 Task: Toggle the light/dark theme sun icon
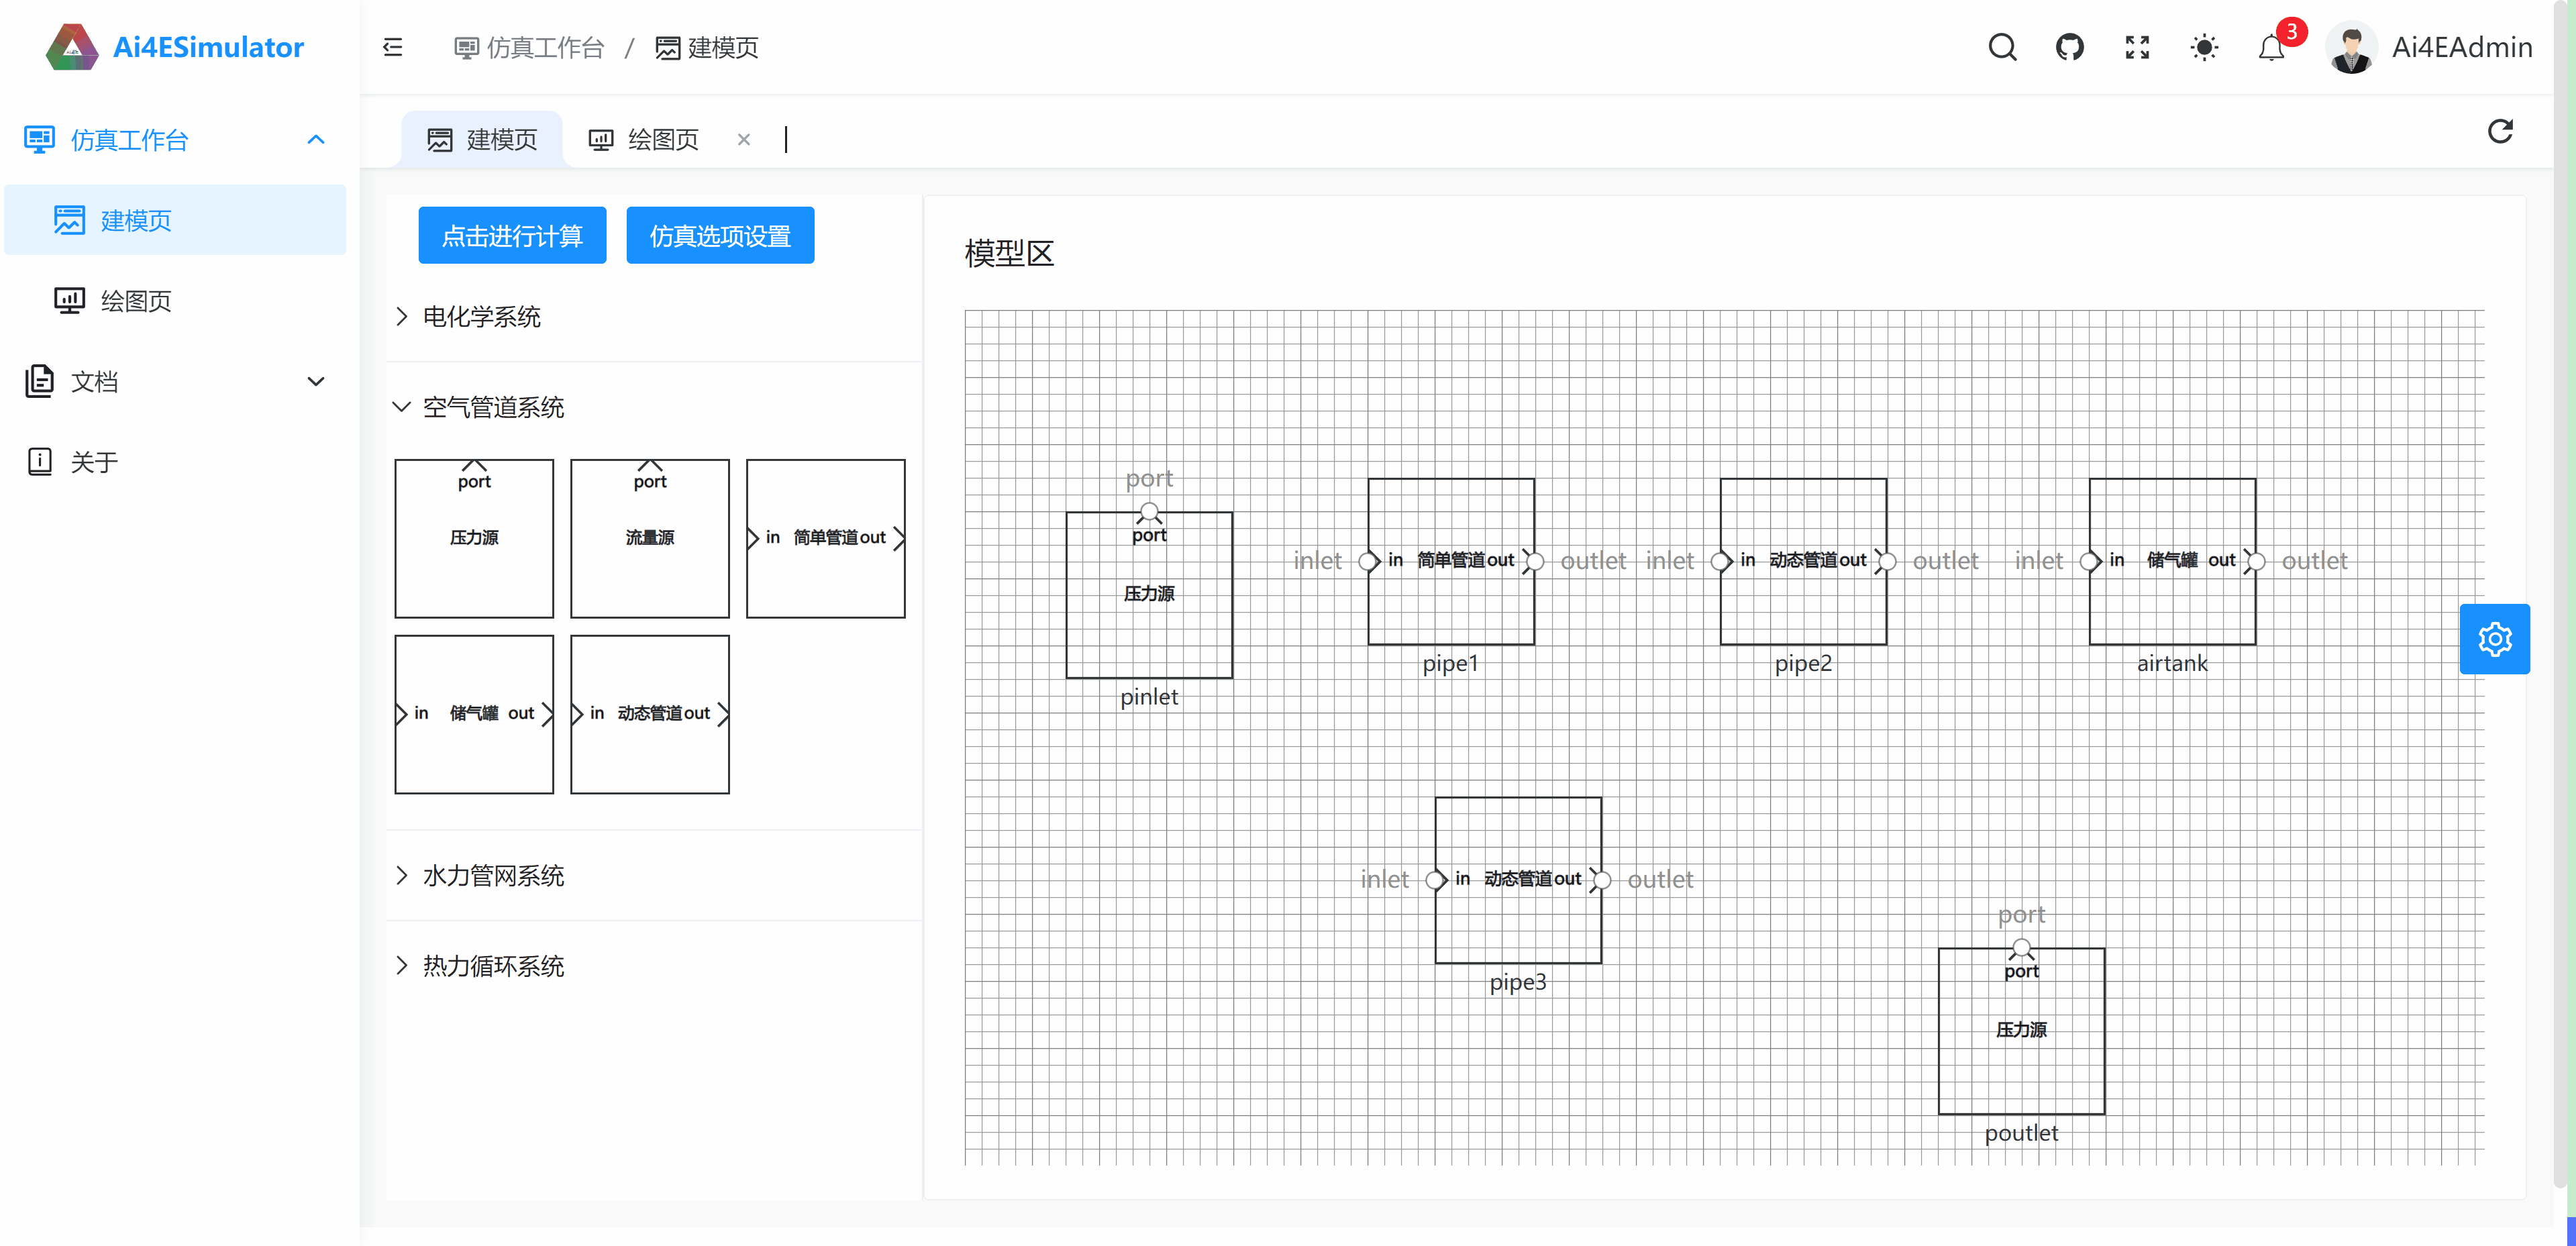(x=2204, y=47)
